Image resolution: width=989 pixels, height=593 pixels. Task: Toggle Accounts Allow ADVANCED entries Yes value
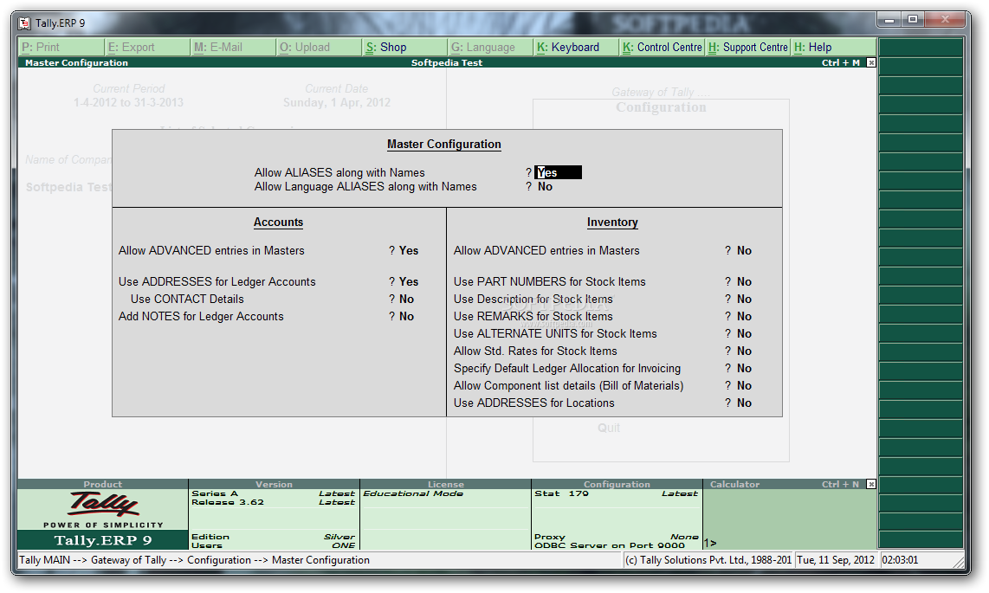[x=409, y=251]
